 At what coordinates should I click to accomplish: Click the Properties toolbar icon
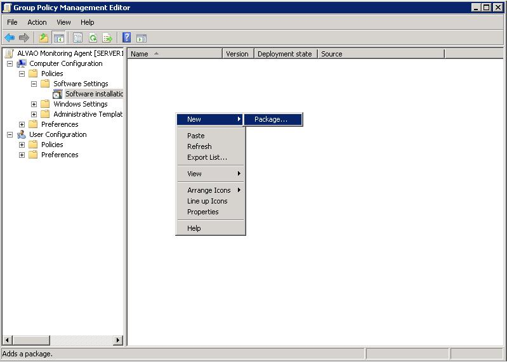tap(77, 38)
